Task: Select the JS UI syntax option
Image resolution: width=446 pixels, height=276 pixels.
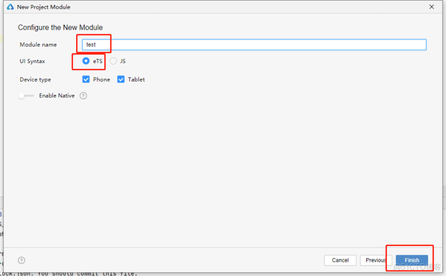Action: [113, 61]
